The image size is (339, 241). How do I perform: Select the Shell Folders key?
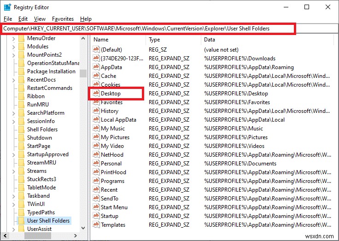pyautogui.click(x=42, y=129)
